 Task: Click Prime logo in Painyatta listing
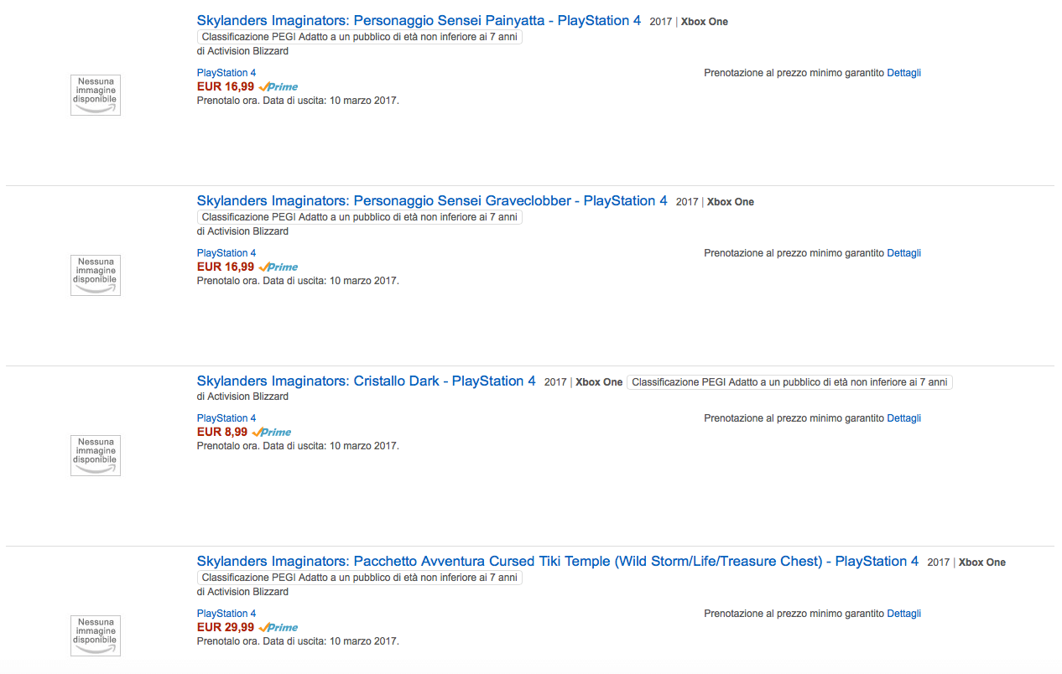point(279,87)
